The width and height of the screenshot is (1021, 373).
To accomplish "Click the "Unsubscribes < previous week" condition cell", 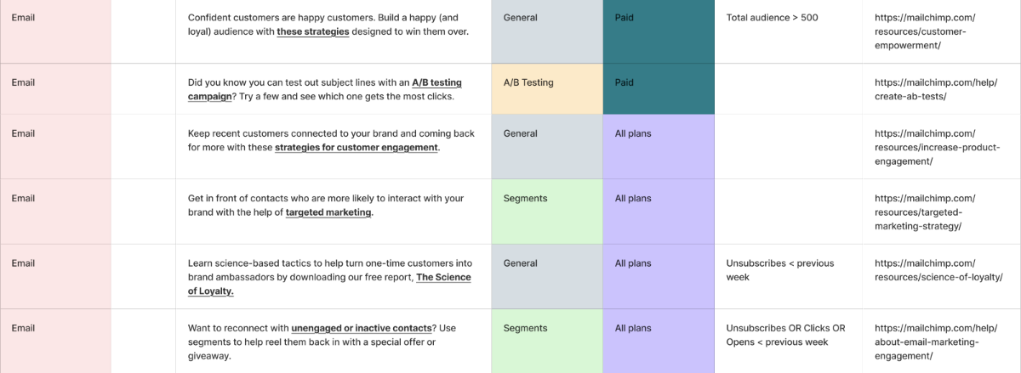I will point(788,276).
